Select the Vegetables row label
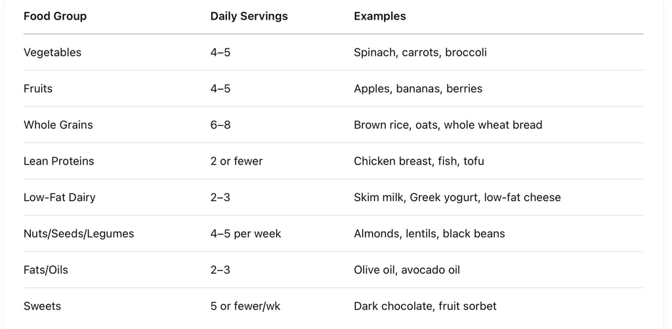Viewport: 672px width, 329px height. [x=52, y=52]
